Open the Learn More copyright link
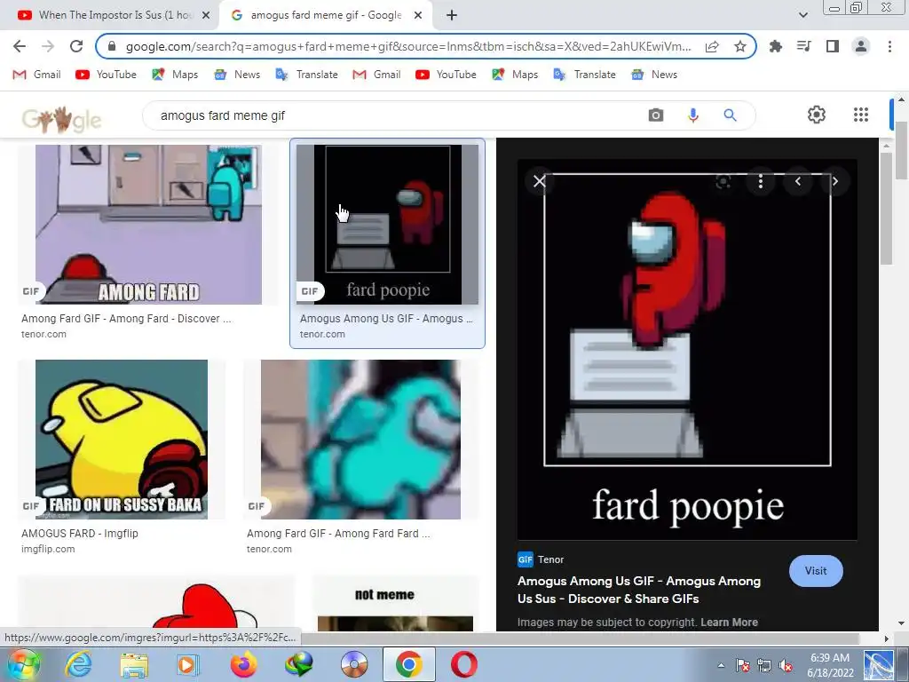The width and height of the screenshot is (909, 682). pos(729,623)
